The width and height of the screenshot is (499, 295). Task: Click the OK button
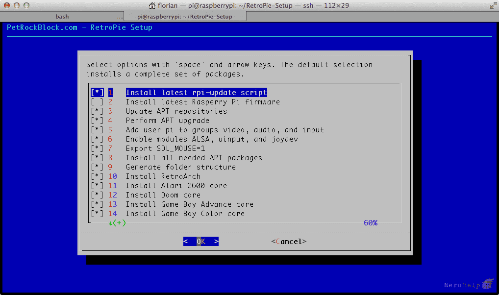201,242
